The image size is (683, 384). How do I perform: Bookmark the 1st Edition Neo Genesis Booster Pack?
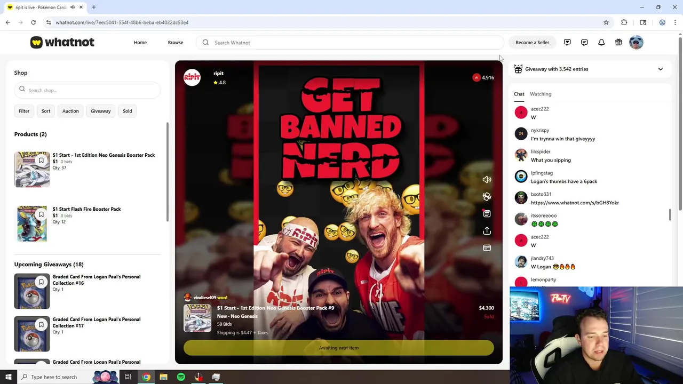pos(41,161)
